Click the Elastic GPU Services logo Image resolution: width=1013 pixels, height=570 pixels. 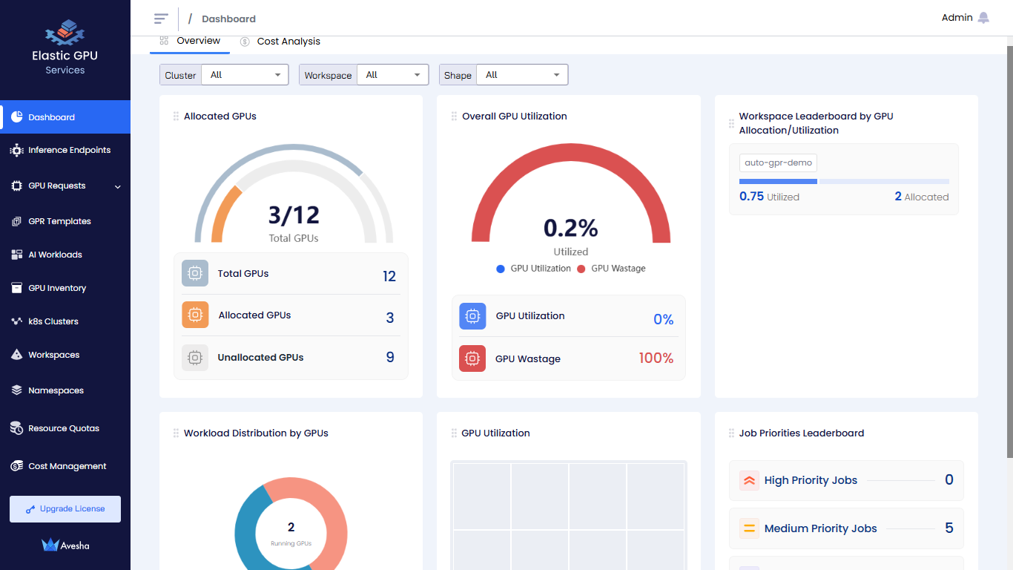65,47
